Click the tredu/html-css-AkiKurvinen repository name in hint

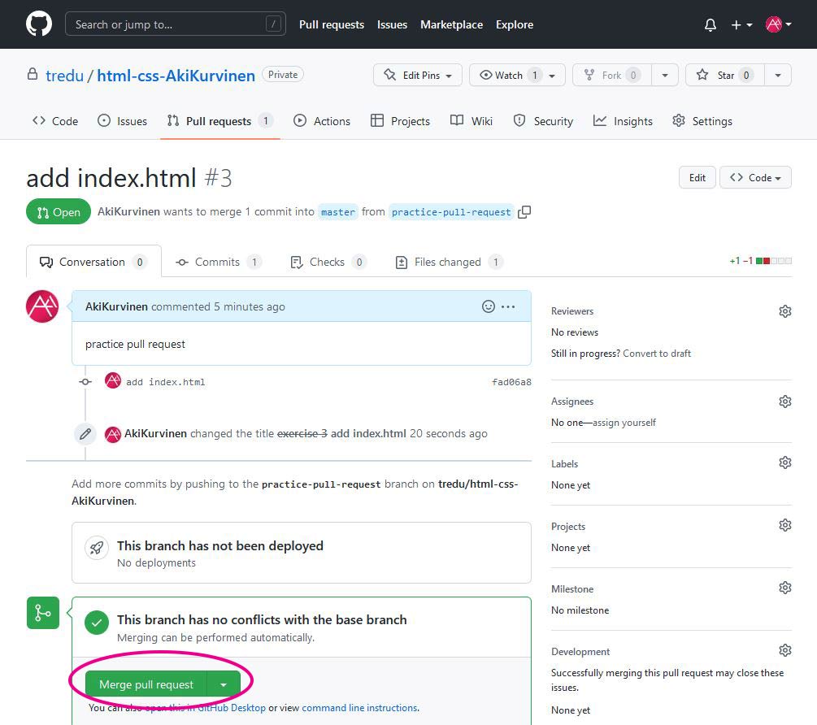tap(295, 493)
